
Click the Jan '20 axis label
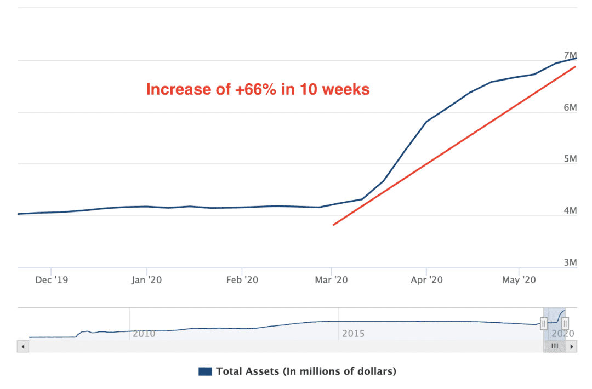(146, 280)
